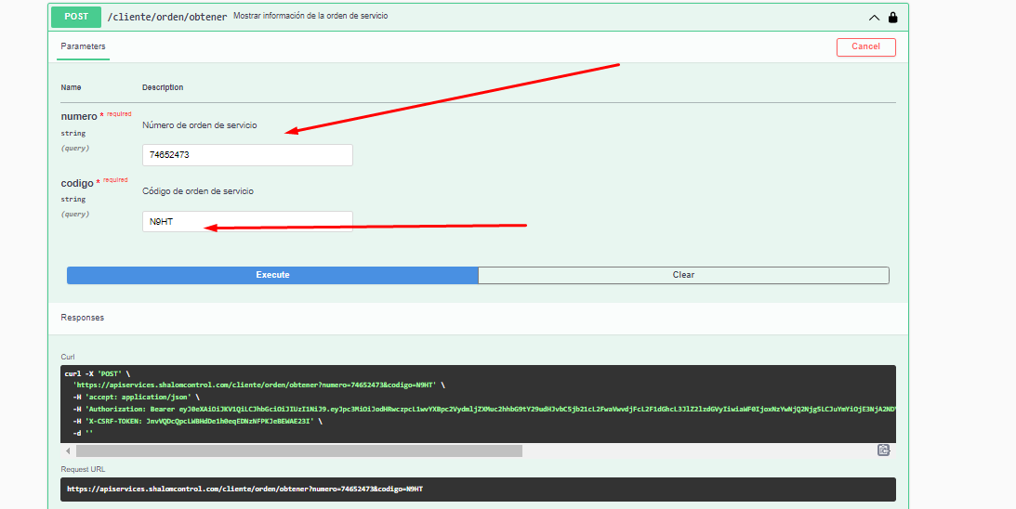The image size is (1016, 509).
Task: Click the 'Número de orden de servicio' description
Action: point(199,125)
